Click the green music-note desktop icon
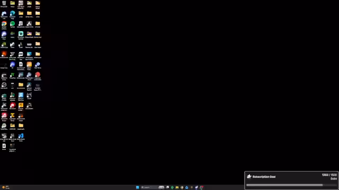This screenshot has width=339, height=190. coord(12,75)
